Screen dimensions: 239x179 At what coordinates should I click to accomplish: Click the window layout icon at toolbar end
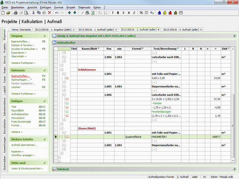181,13
